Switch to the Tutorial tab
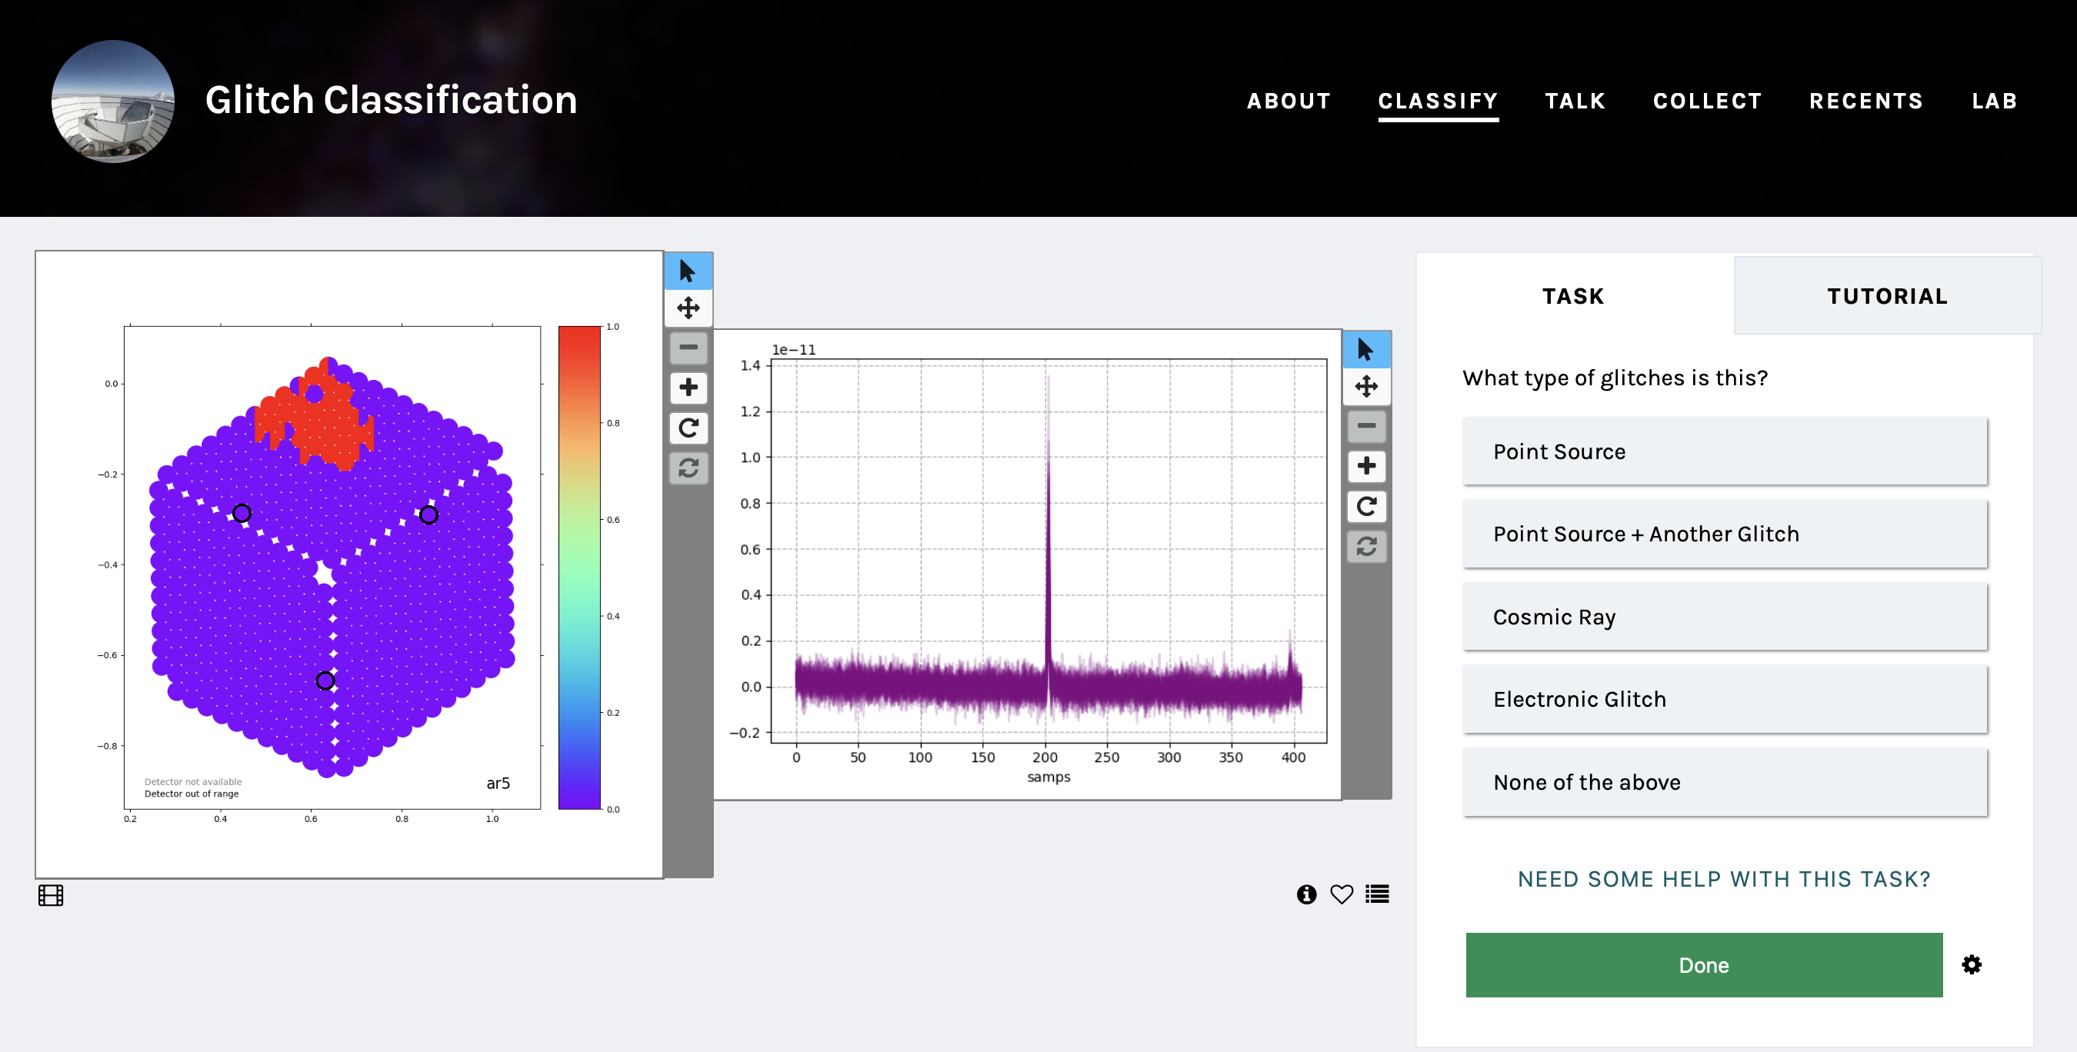The height and width of the screenshot is (1052, 2077). [1887, 296]
